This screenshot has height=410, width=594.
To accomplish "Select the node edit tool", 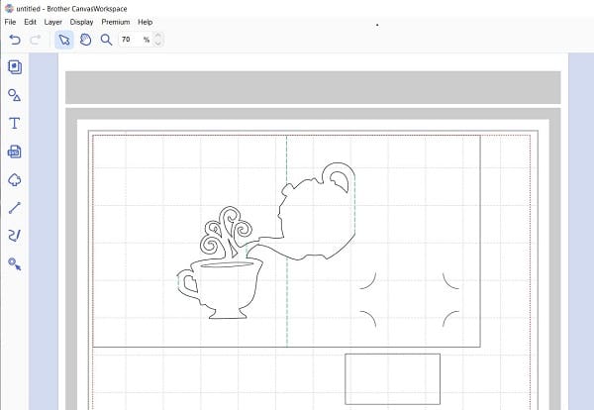I will pyautogui.click(x=15, y=263).
